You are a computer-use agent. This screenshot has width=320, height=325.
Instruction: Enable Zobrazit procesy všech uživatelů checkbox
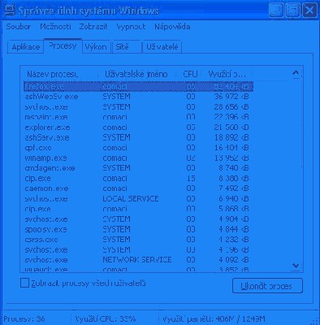click(x=24, y=284)
